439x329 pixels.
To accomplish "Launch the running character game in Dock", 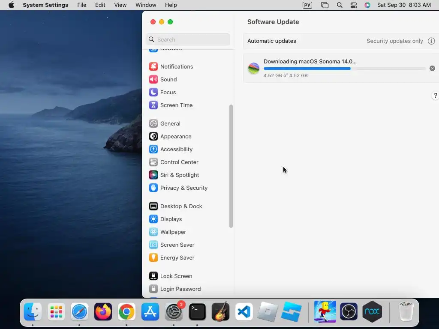I will coord(325,312).
